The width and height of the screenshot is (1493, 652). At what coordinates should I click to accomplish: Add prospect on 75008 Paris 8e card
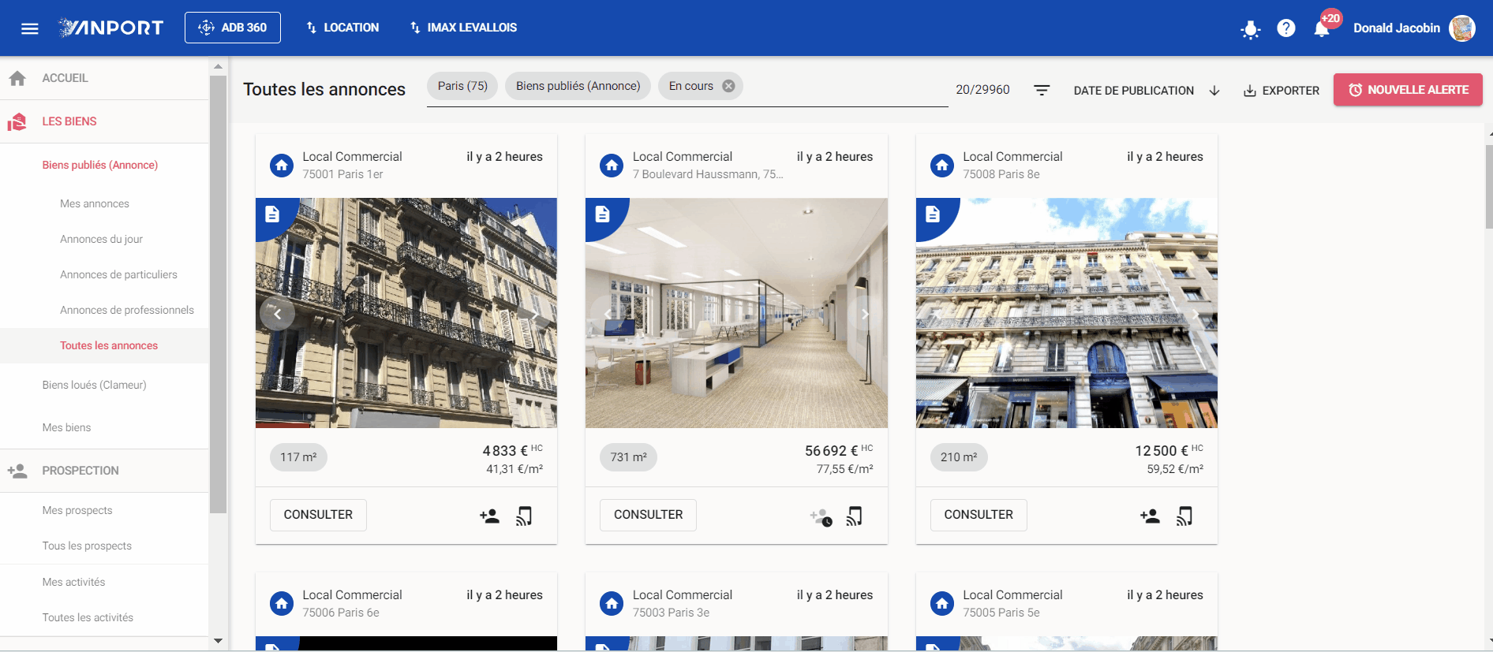point(1150,516)
